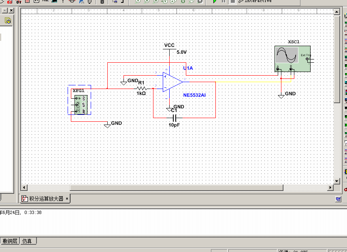Click the vertical scrollbar up arrow
Screen dimensions: 347x252
[x=336, y=12]
